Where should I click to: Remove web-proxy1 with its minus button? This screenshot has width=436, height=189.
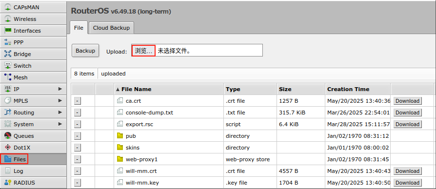pyautogui.click(x=78, y=159)
